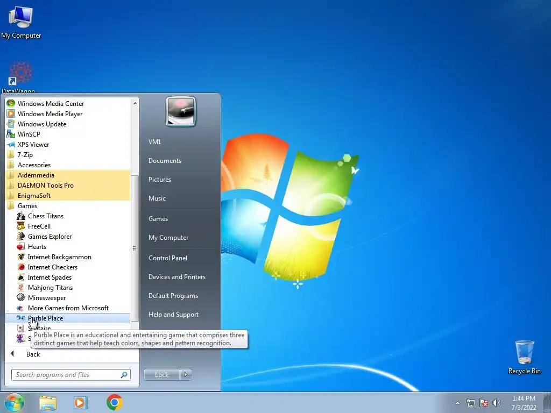This screenshot has height=413, width=551.
Task: Click the My Computer desktop icon
Action: click(x=21, y=22)
